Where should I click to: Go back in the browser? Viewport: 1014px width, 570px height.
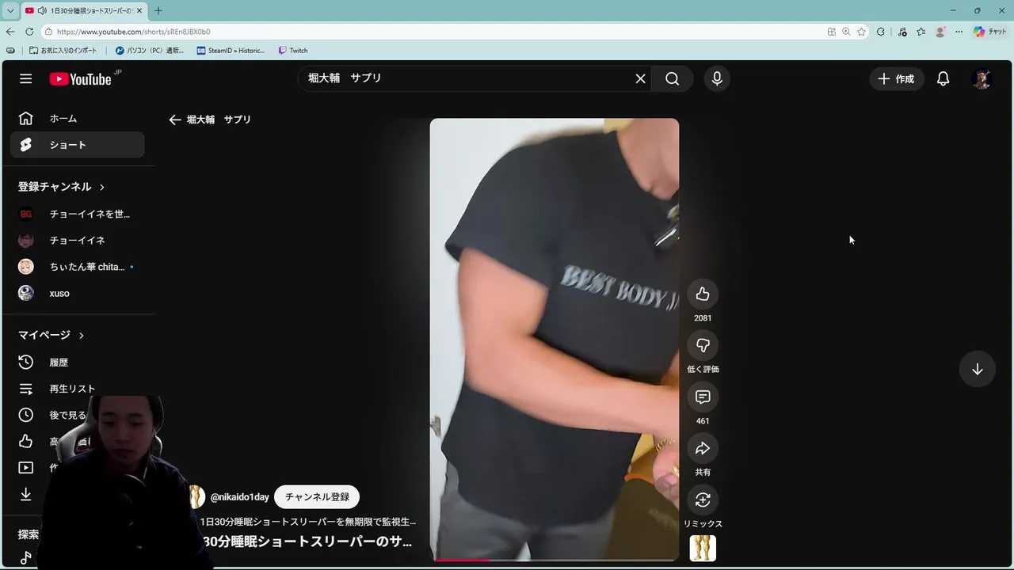pos(10,32)
